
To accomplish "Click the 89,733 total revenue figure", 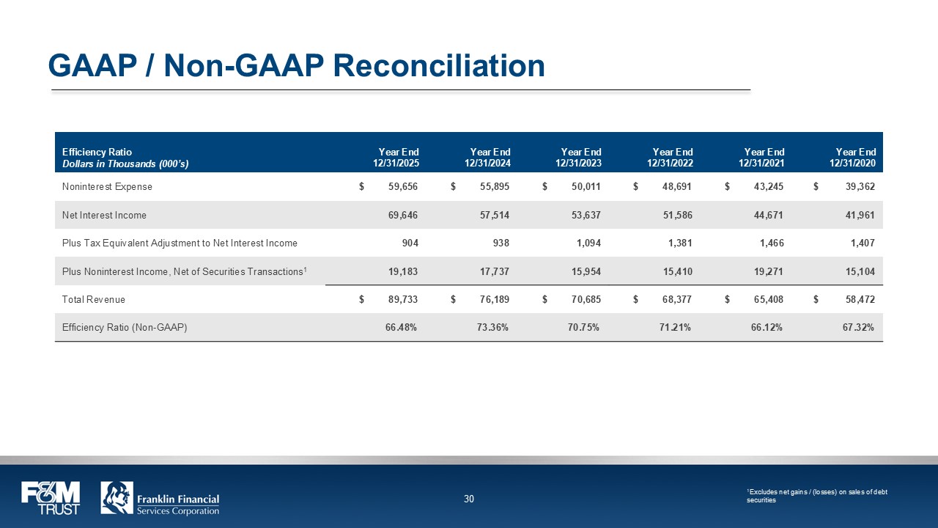I will [402, 299].
